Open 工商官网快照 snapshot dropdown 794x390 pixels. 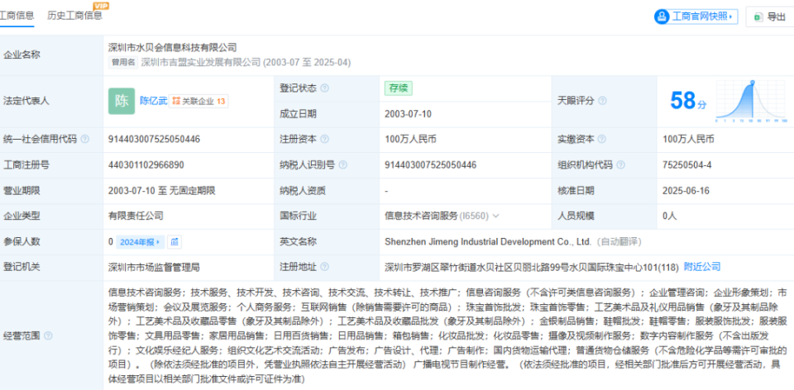tap(696, 17)
